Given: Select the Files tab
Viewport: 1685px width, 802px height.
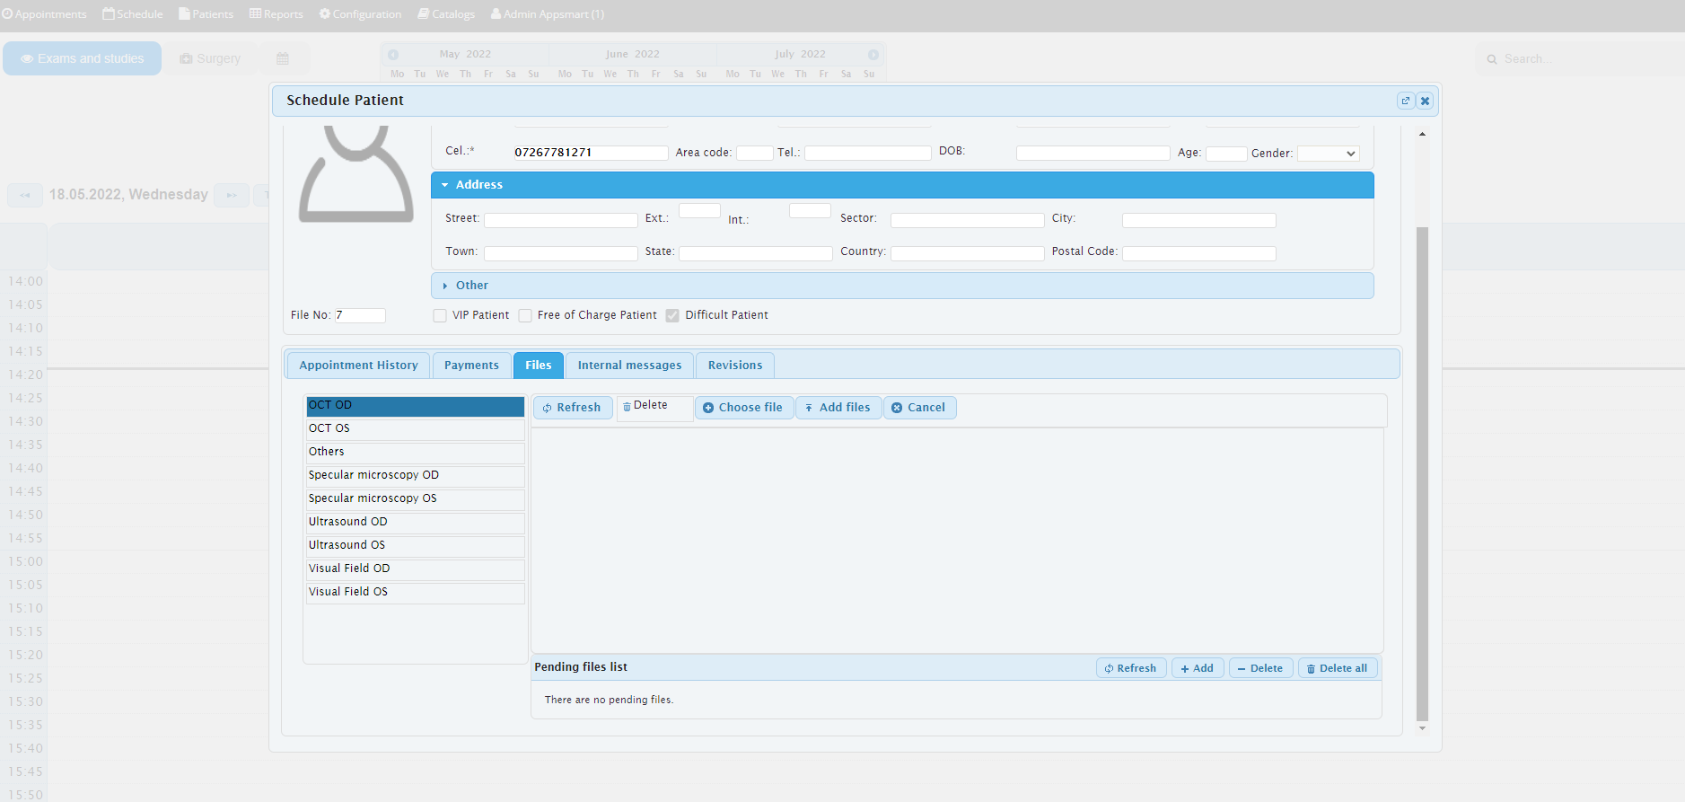Looking at the screenshot, I should (539, 366).
